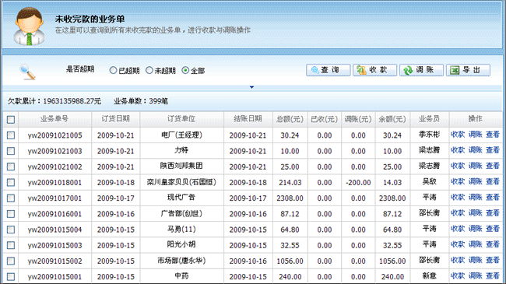Sort by 订货日期 column header
Image resolution: width=506 pixels, height=284 pixels.
click(115, 119)
